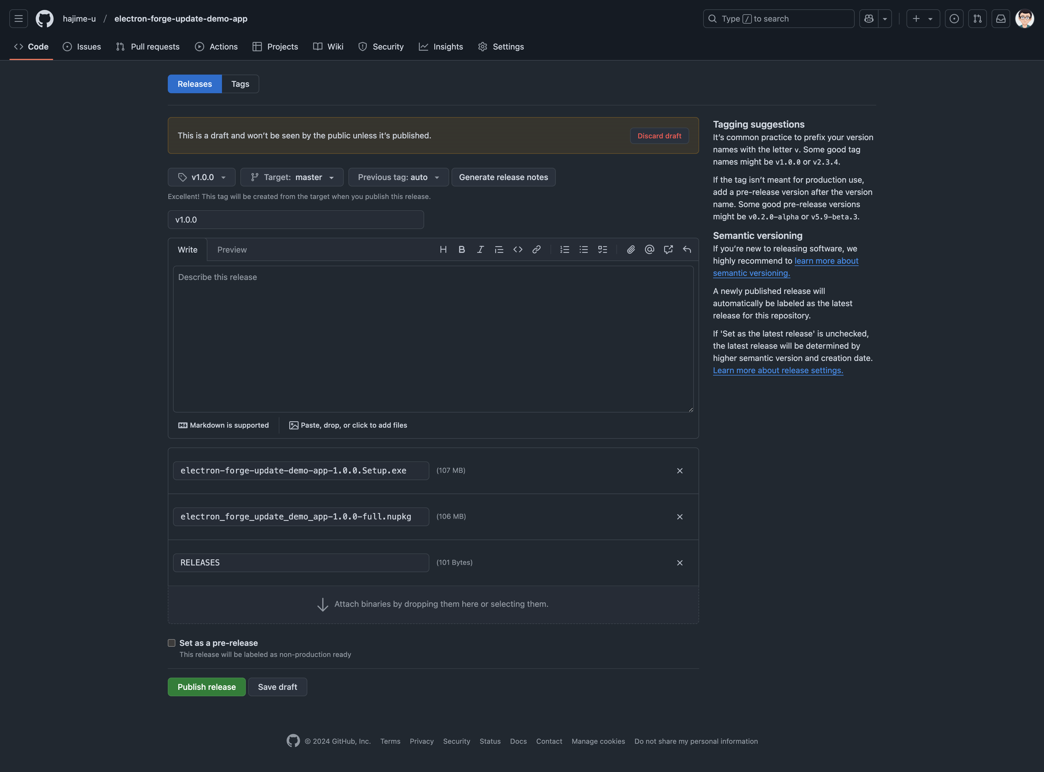
Task: Open the Copilot icon in header
Action: pos(869,19)
